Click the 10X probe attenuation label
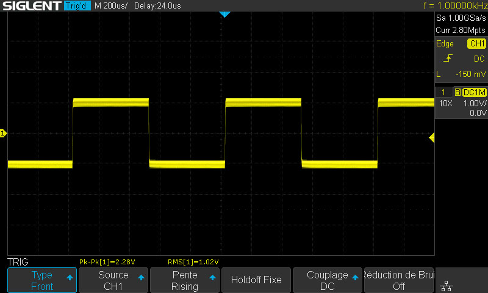 point(445,103)
